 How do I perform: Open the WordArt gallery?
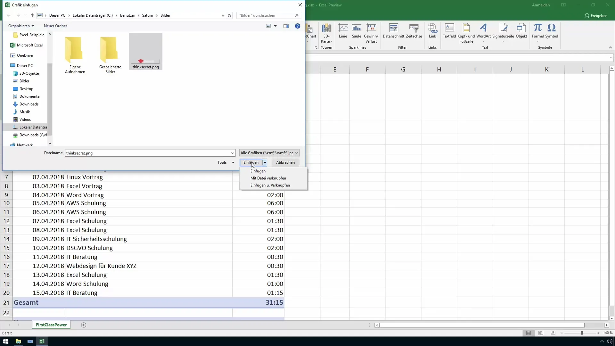click(483, 33)
